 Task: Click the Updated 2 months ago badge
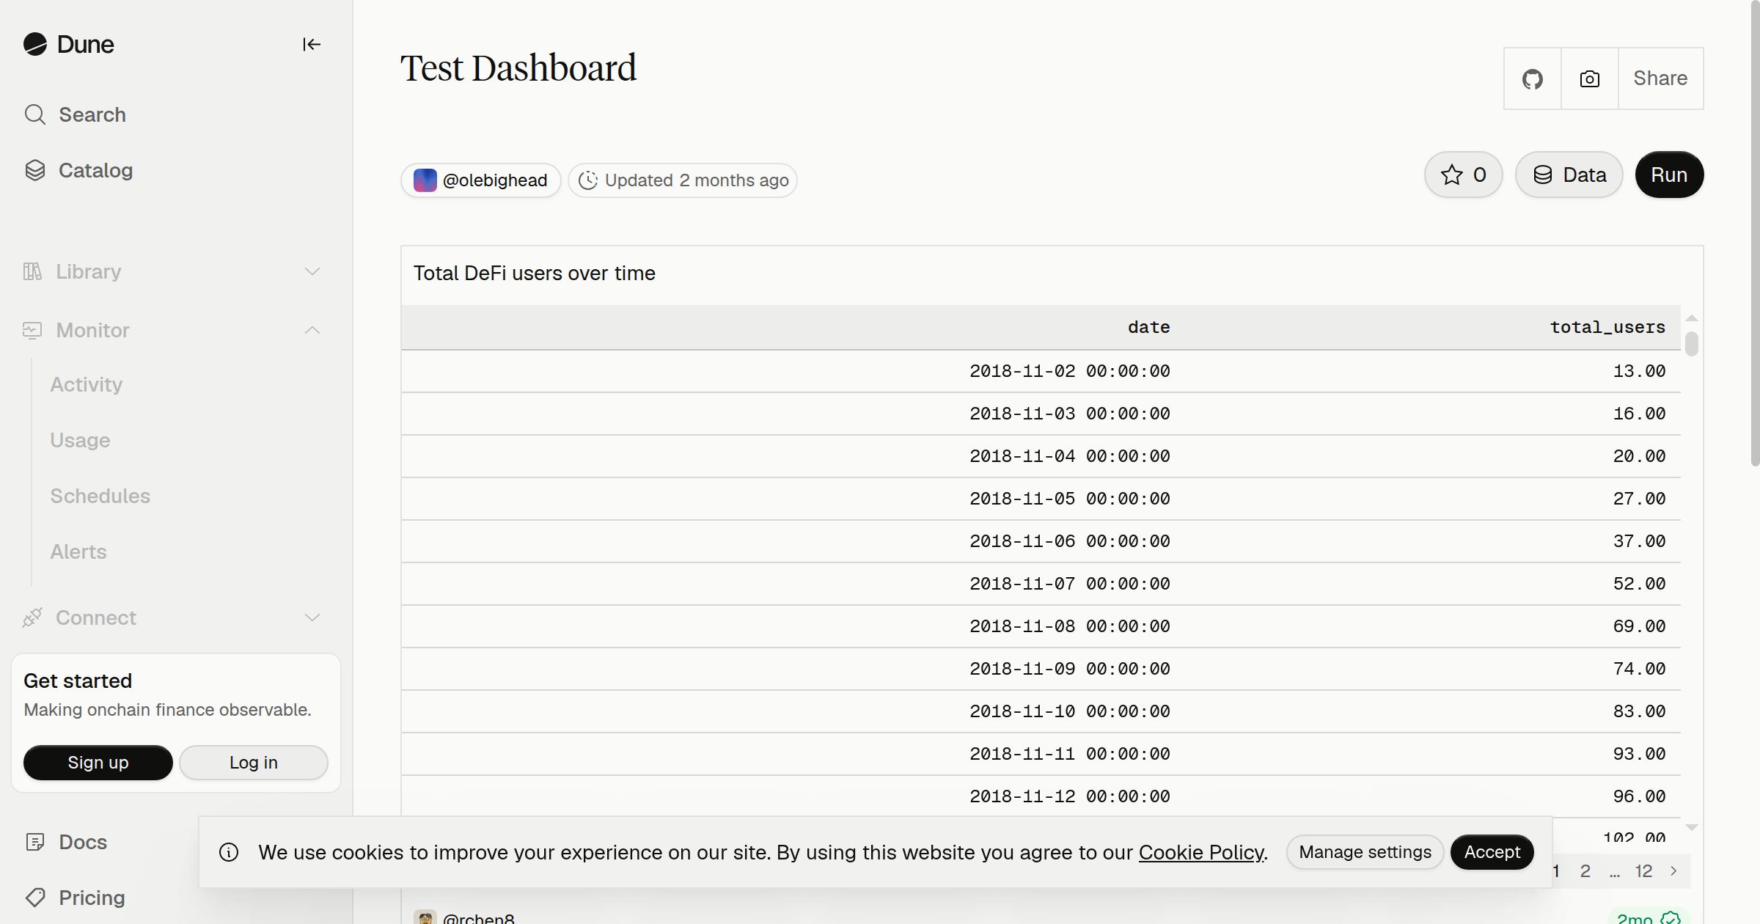[x=683, y=180]
